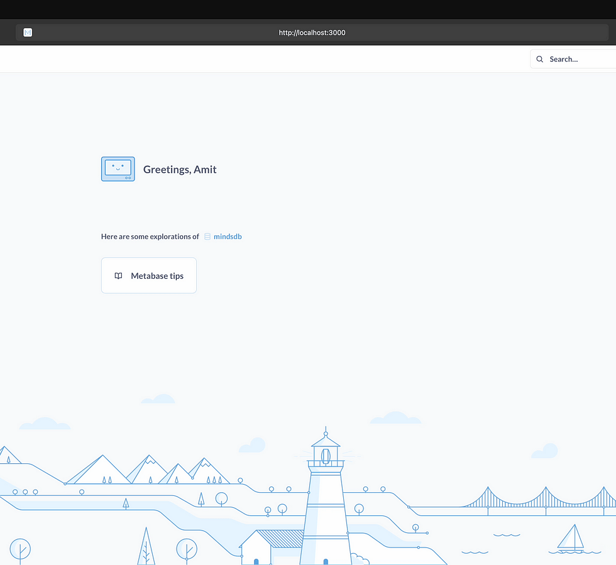Click the Metabase favicon in the address bar
This screenshot has height=565, width=616.
[x=28, y=33]
